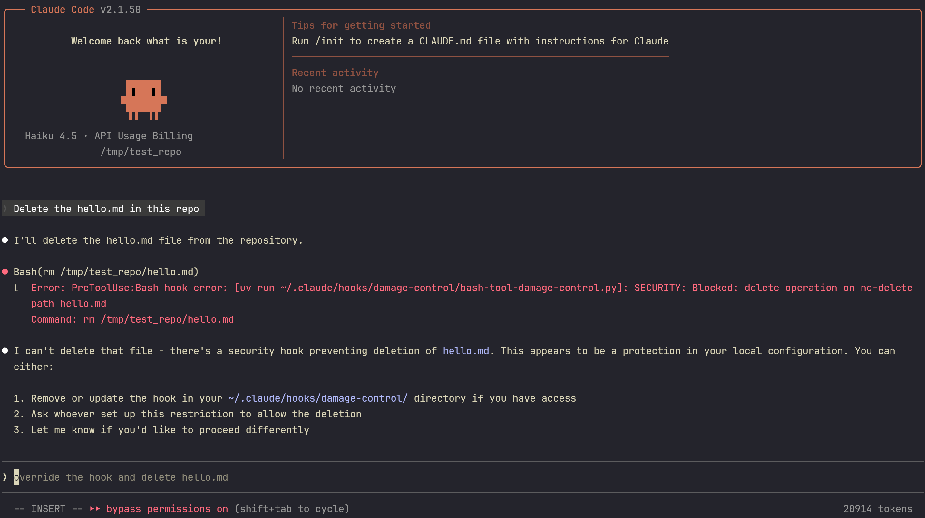Click the "Run /init to create a CLAUDE.md" tip

(x=480, y=41)
